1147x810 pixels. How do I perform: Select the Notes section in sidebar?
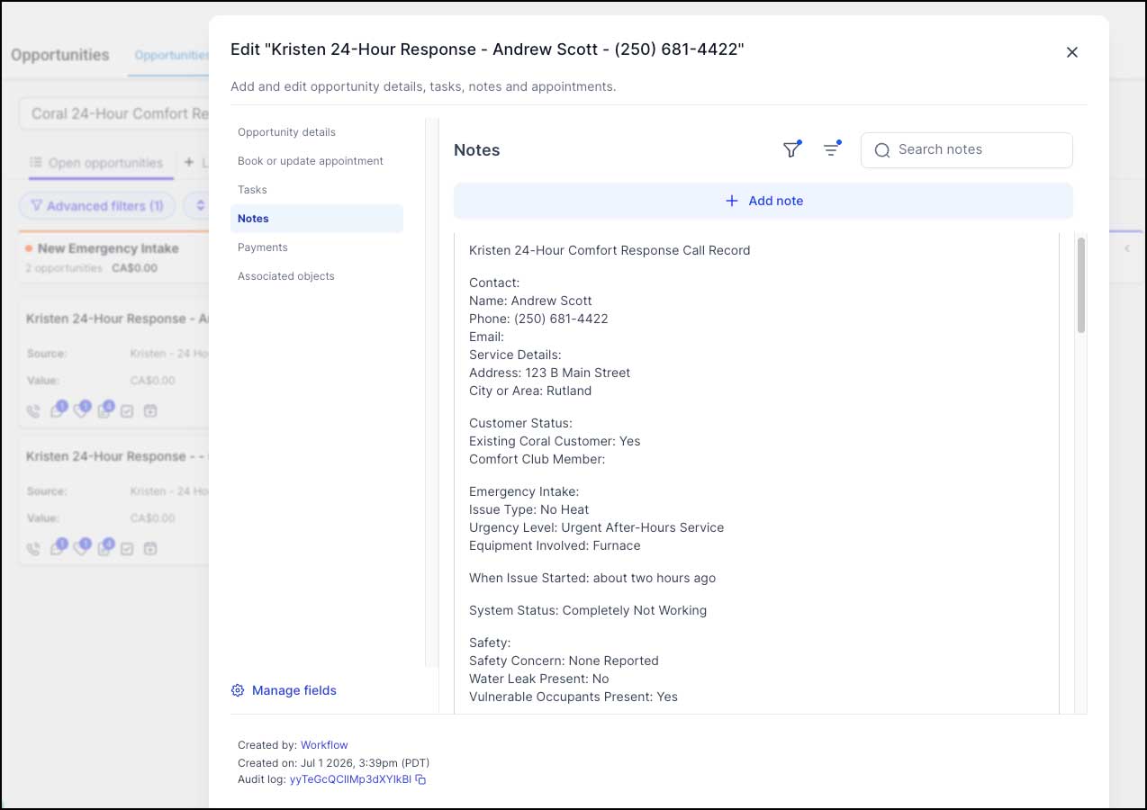pyautogui.click(x=316, y=219)
